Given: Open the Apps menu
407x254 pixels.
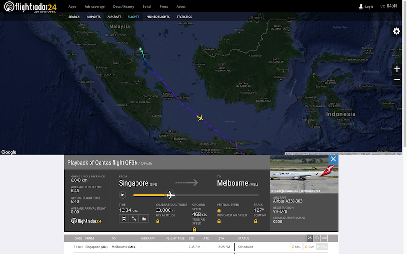Looking at the screenshot, I should tap(72, 7).
